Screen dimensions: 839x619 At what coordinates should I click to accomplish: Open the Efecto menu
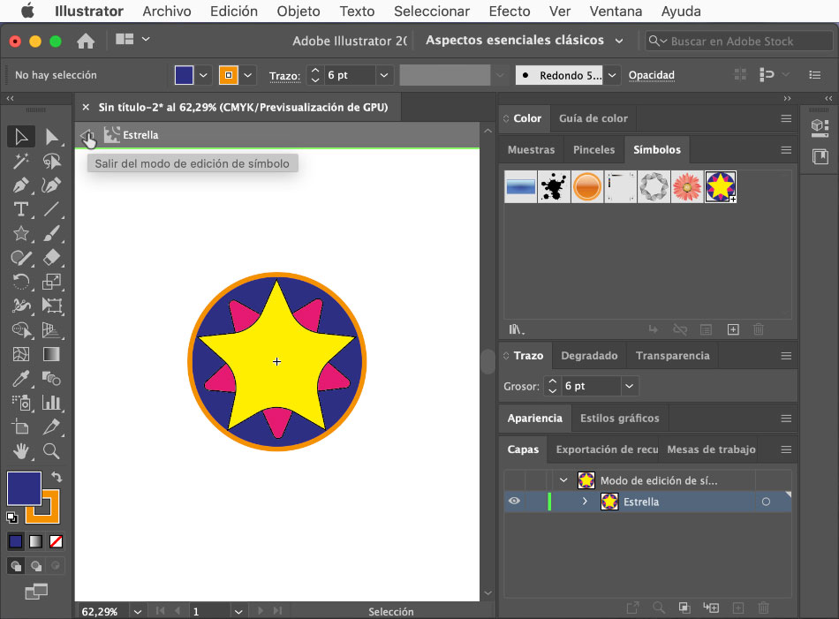click(510, 11)
